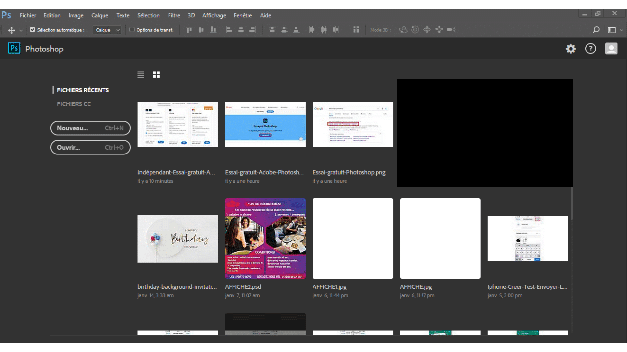This screenshot has width=627, height=352.
Task: Open the Affichage menu
Action: (214, 15)
